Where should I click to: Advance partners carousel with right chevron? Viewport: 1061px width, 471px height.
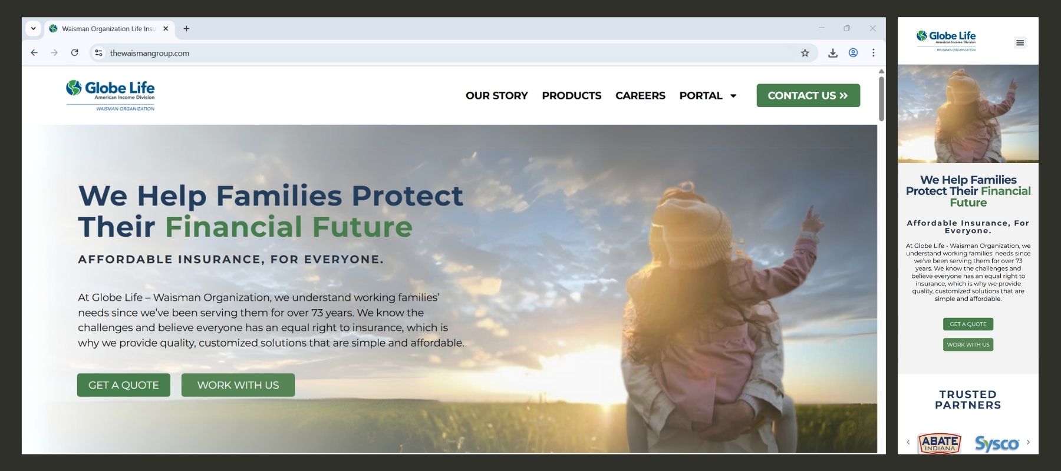pyautogui.click(x=1028, y=442)
